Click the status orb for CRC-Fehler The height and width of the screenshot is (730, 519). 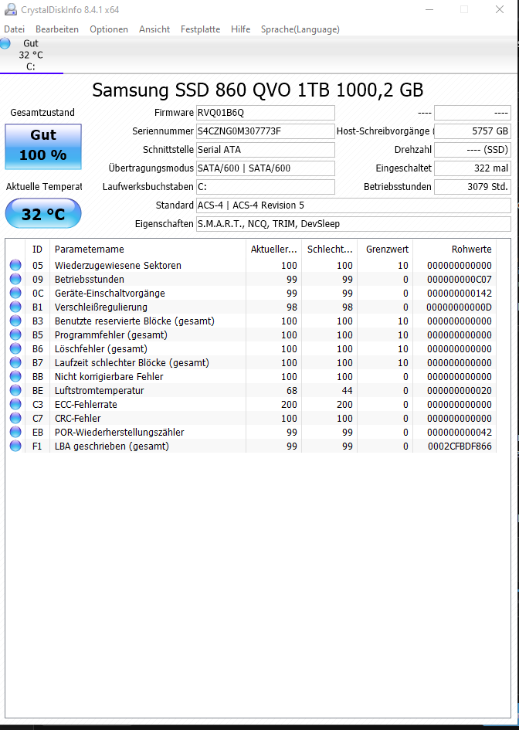click(15, 418)
